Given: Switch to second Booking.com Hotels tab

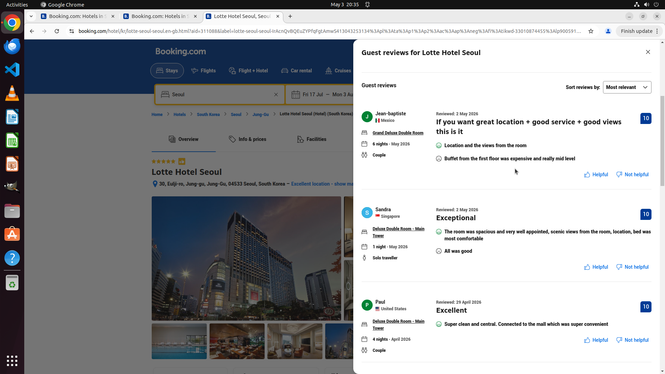Looking at the screenshot, I should (160, 16).
